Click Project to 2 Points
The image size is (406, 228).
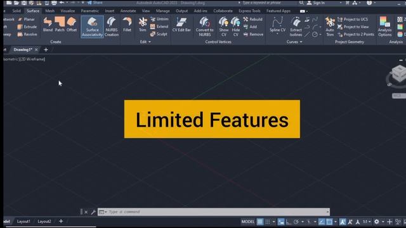tap(356, 34)
